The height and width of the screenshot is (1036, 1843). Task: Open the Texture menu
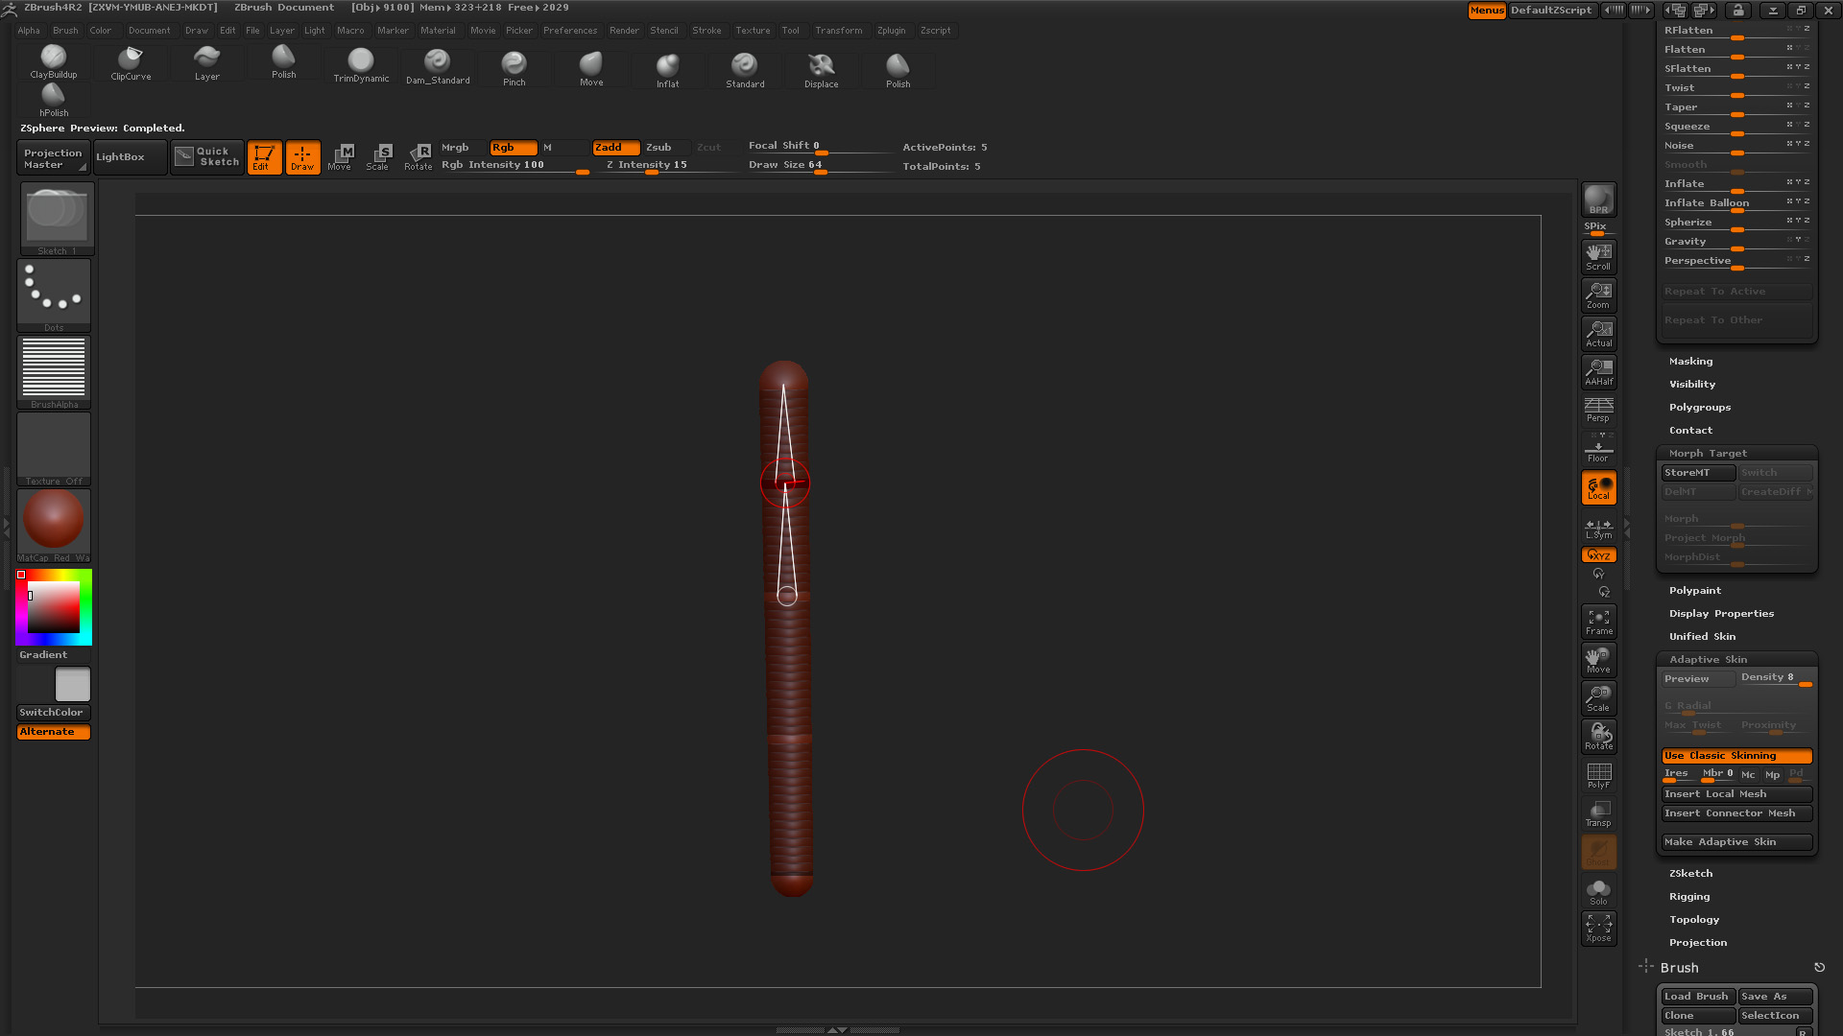pos(753,31)
